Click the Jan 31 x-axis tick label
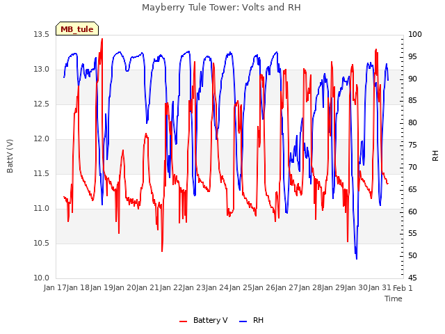 tap(380, 287)
